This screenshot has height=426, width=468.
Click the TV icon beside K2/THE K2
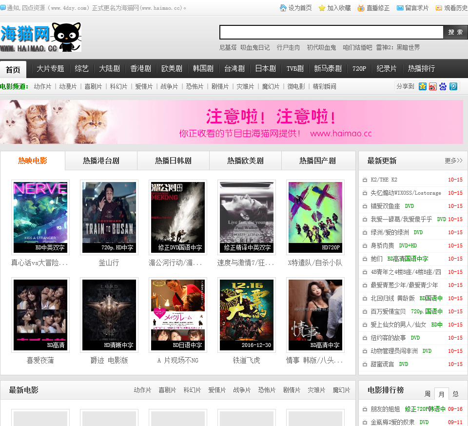(365, 180)
